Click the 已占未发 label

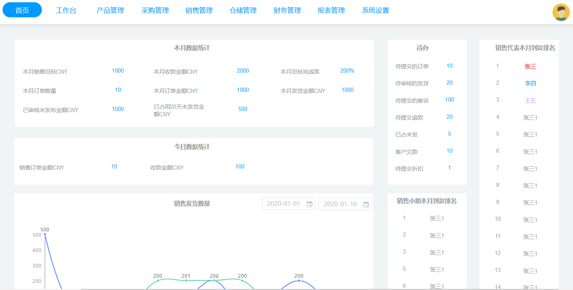tap(406, 135)
